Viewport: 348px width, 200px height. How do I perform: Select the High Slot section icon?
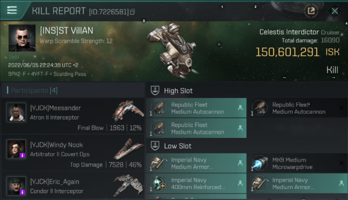point(155,91)
